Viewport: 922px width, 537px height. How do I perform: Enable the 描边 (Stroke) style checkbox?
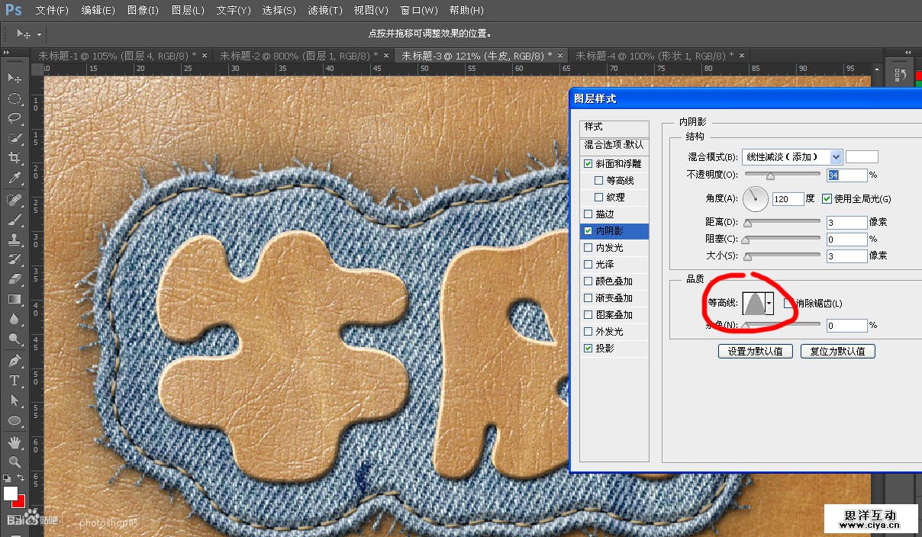588,214
